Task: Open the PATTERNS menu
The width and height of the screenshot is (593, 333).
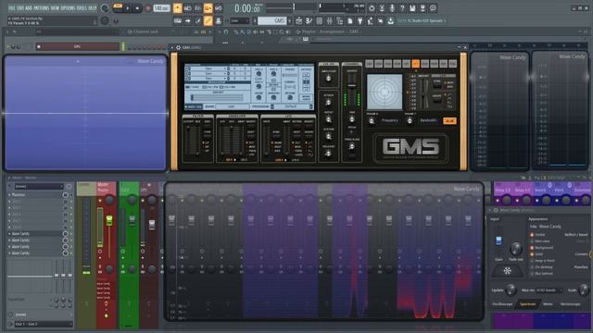Action: (42, 8)
